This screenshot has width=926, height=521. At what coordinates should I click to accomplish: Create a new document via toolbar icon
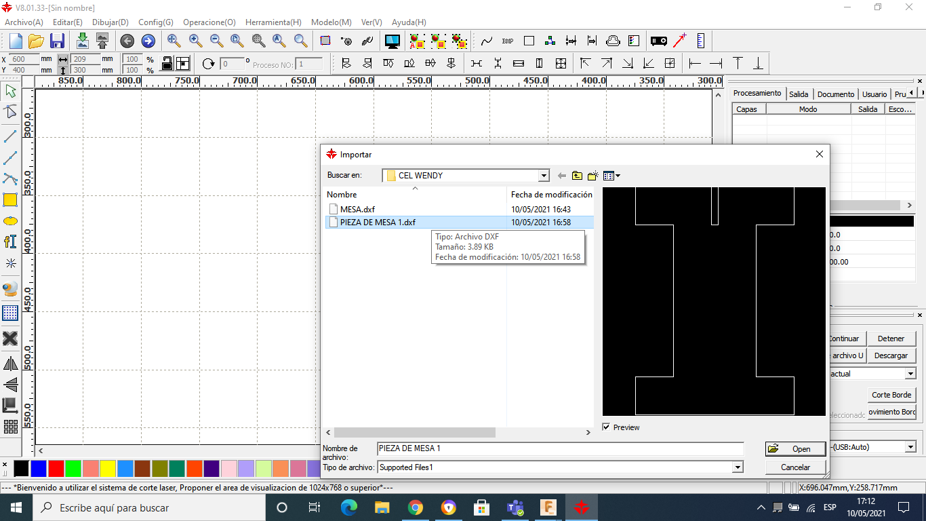point(16,41)
